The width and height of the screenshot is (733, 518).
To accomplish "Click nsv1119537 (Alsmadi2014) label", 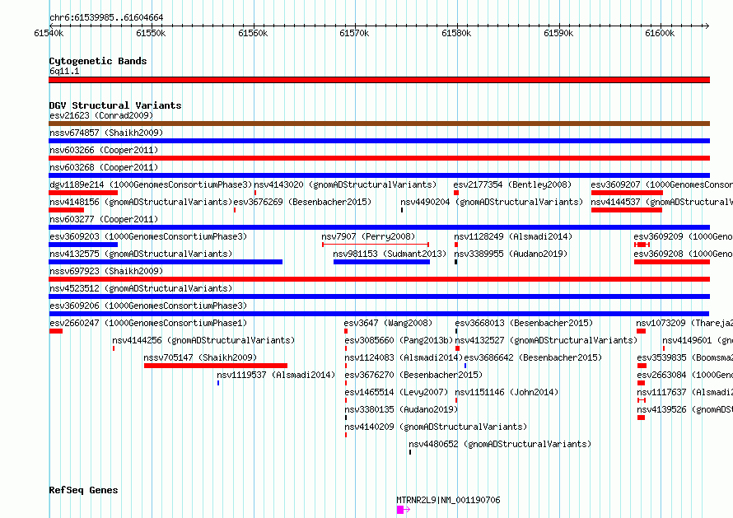I will (x=276, y=375).
